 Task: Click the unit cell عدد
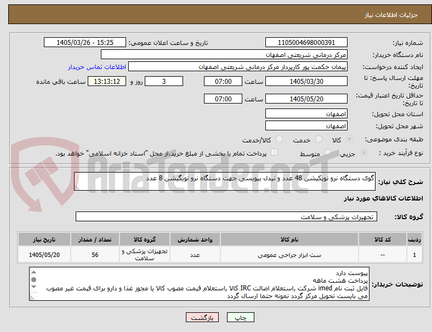point(195,255)
